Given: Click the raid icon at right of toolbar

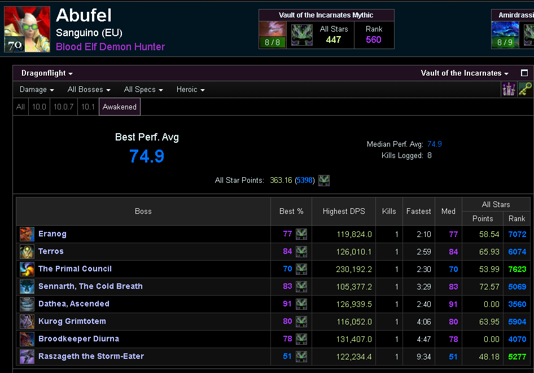Looking at the screenshot, I should [x=509, y=89].
